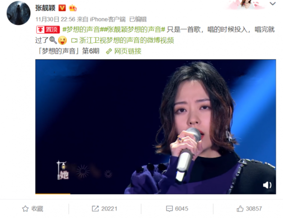Click the red 置顶 pinned badge

point(48,30)
